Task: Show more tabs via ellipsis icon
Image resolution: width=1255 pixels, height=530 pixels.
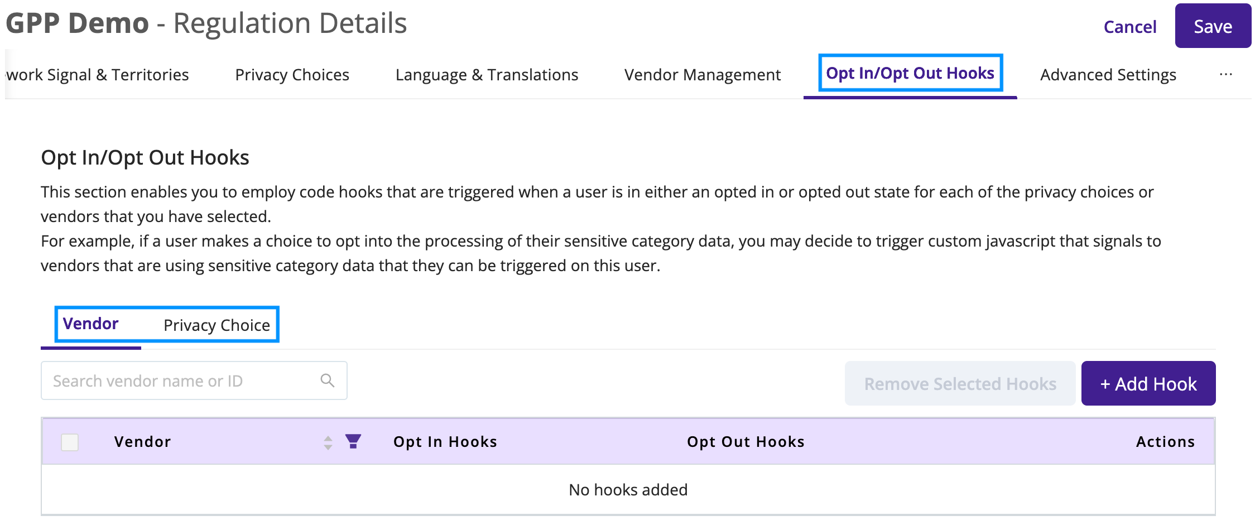Action: pyautogui.click(x=1225, y=75)
